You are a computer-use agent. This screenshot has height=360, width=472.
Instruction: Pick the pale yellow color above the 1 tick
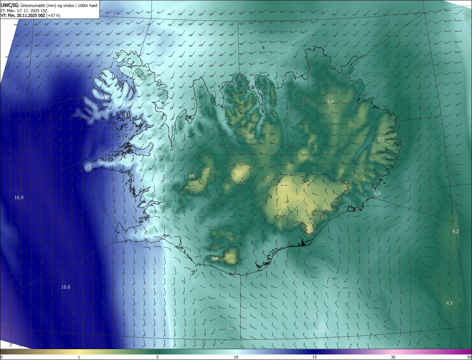(79, 352)
